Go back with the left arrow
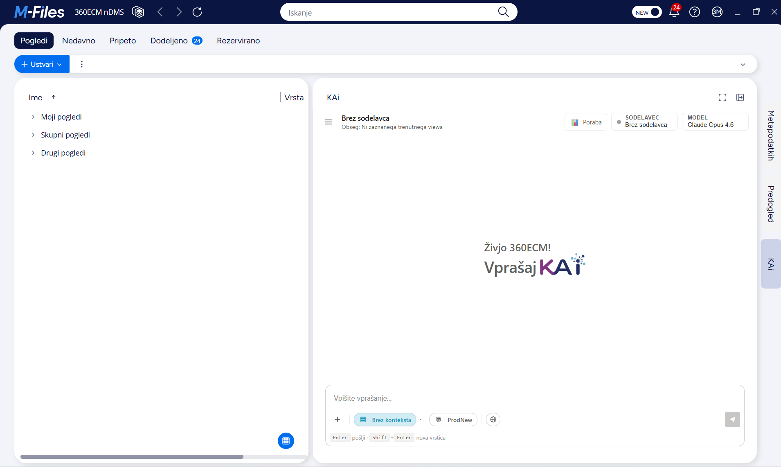The width and height of the screenshot is (781, 467). [160, 12]
